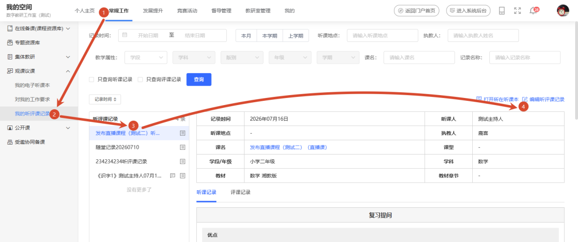Click 执教人 name input field
The image size is (578, 242).
click(x=483, y=35)
